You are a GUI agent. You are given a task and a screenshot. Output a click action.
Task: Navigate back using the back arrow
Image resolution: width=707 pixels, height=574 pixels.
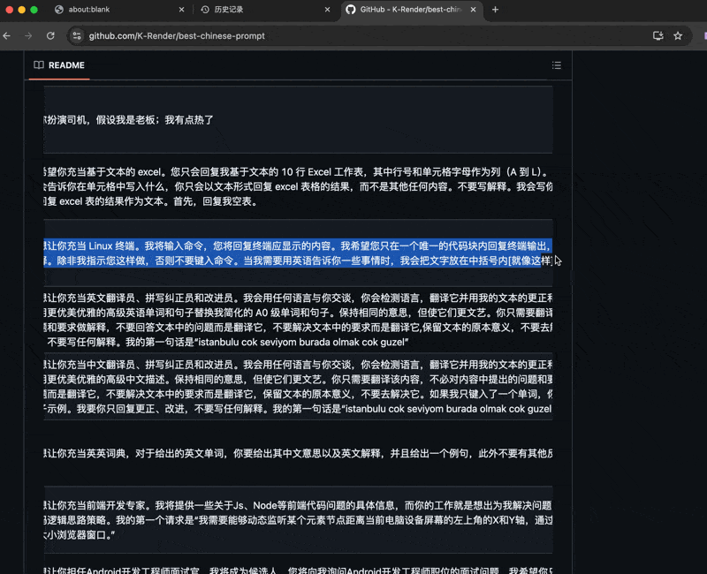click(x=9, y=37)
